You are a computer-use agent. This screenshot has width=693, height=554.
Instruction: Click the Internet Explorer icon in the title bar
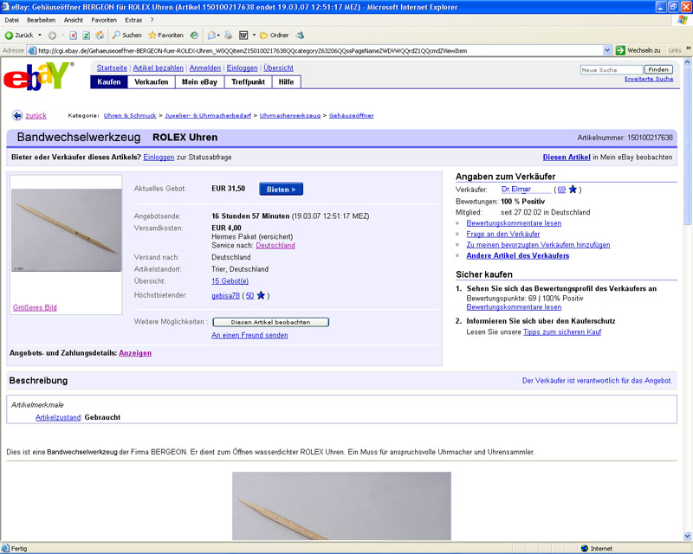coord(5,7)
